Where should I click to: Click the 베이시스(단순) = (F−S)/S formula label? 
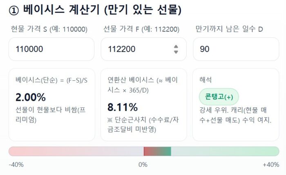pyautogui.click(x=51, y=80)
